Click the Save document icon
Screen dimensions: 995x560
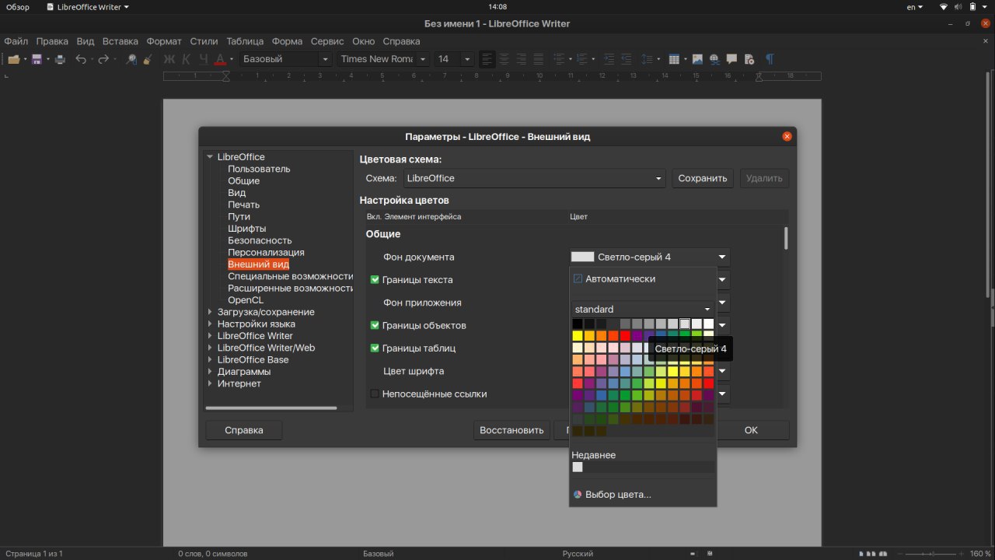coord(36,59)
